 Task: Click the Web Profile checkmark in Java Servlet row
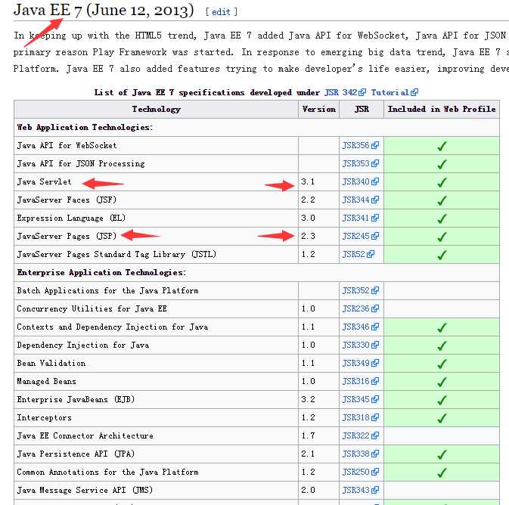tap(442, 182)
